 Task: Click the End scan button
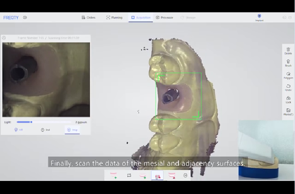(x=46, y=130)
